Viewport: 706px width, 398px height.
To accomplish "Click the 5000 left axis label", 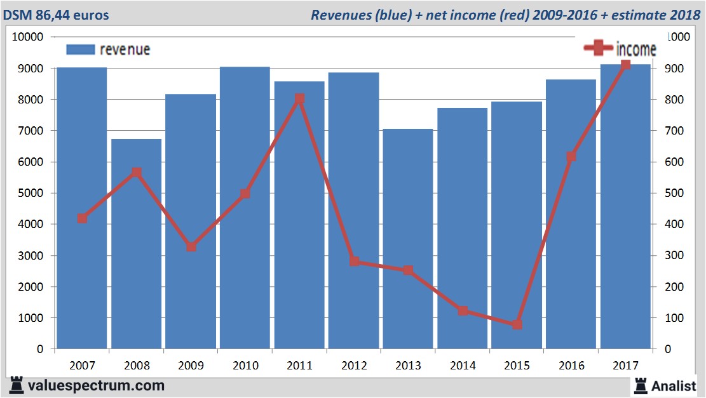I will (31, 193).
